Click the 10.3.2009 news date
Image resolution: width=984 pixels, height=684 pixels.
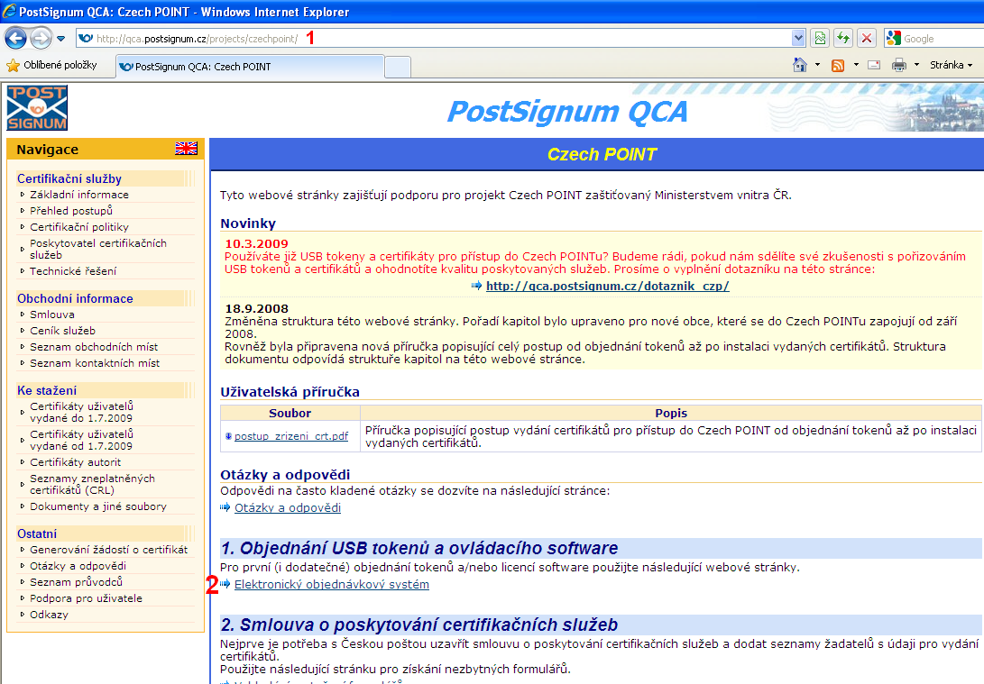pyautogui.click(x=257, y=244)
